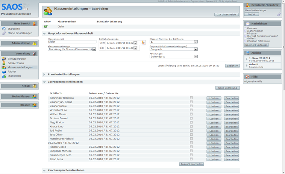
Task: Expand Erweiterte Einstellungen section
Action: [x=44, y=75]
